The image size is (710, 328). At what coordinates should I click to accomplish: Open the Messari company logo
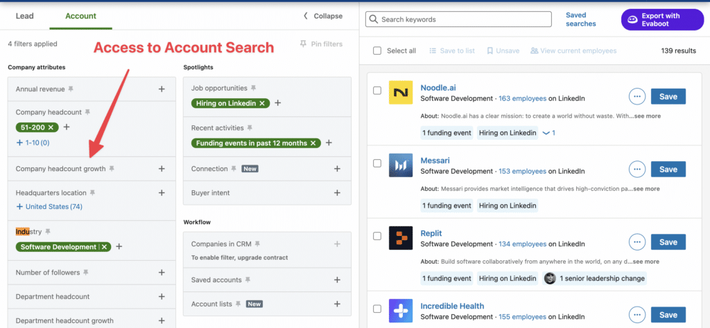click(401, 165)
